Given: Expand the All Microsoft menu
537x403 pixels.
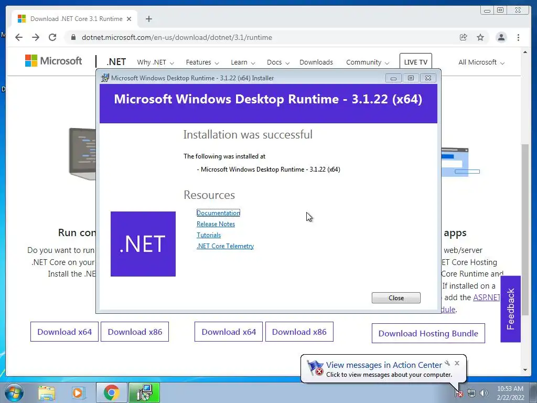Looking at the screenshot, I should click(481, 62).
